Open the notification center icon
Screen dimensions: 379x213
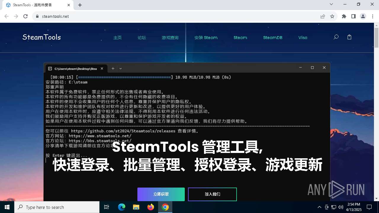pyautogui.click(x=369, y=207)
